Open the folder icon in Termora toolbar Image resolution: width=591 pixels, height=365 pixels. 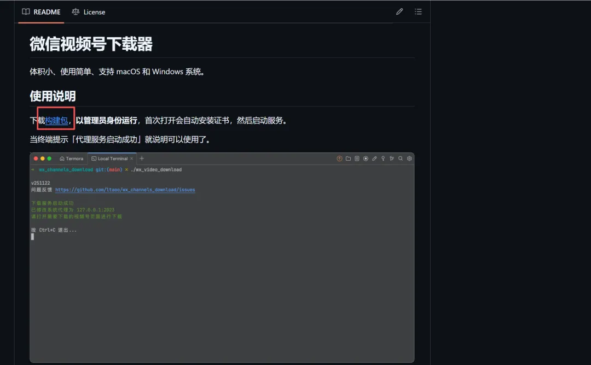click(348, 158)
